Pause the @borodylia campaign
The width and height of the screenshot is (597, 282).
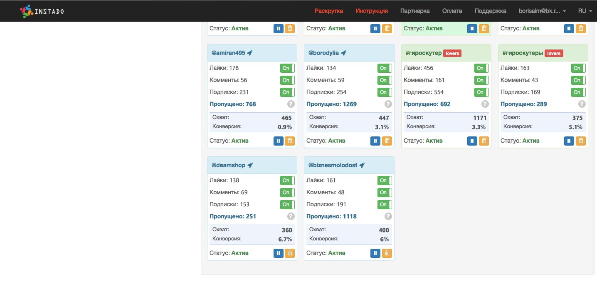[x=375, y=141]
